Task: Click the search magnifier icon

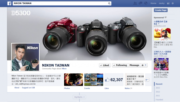Action: coord(109,3)
